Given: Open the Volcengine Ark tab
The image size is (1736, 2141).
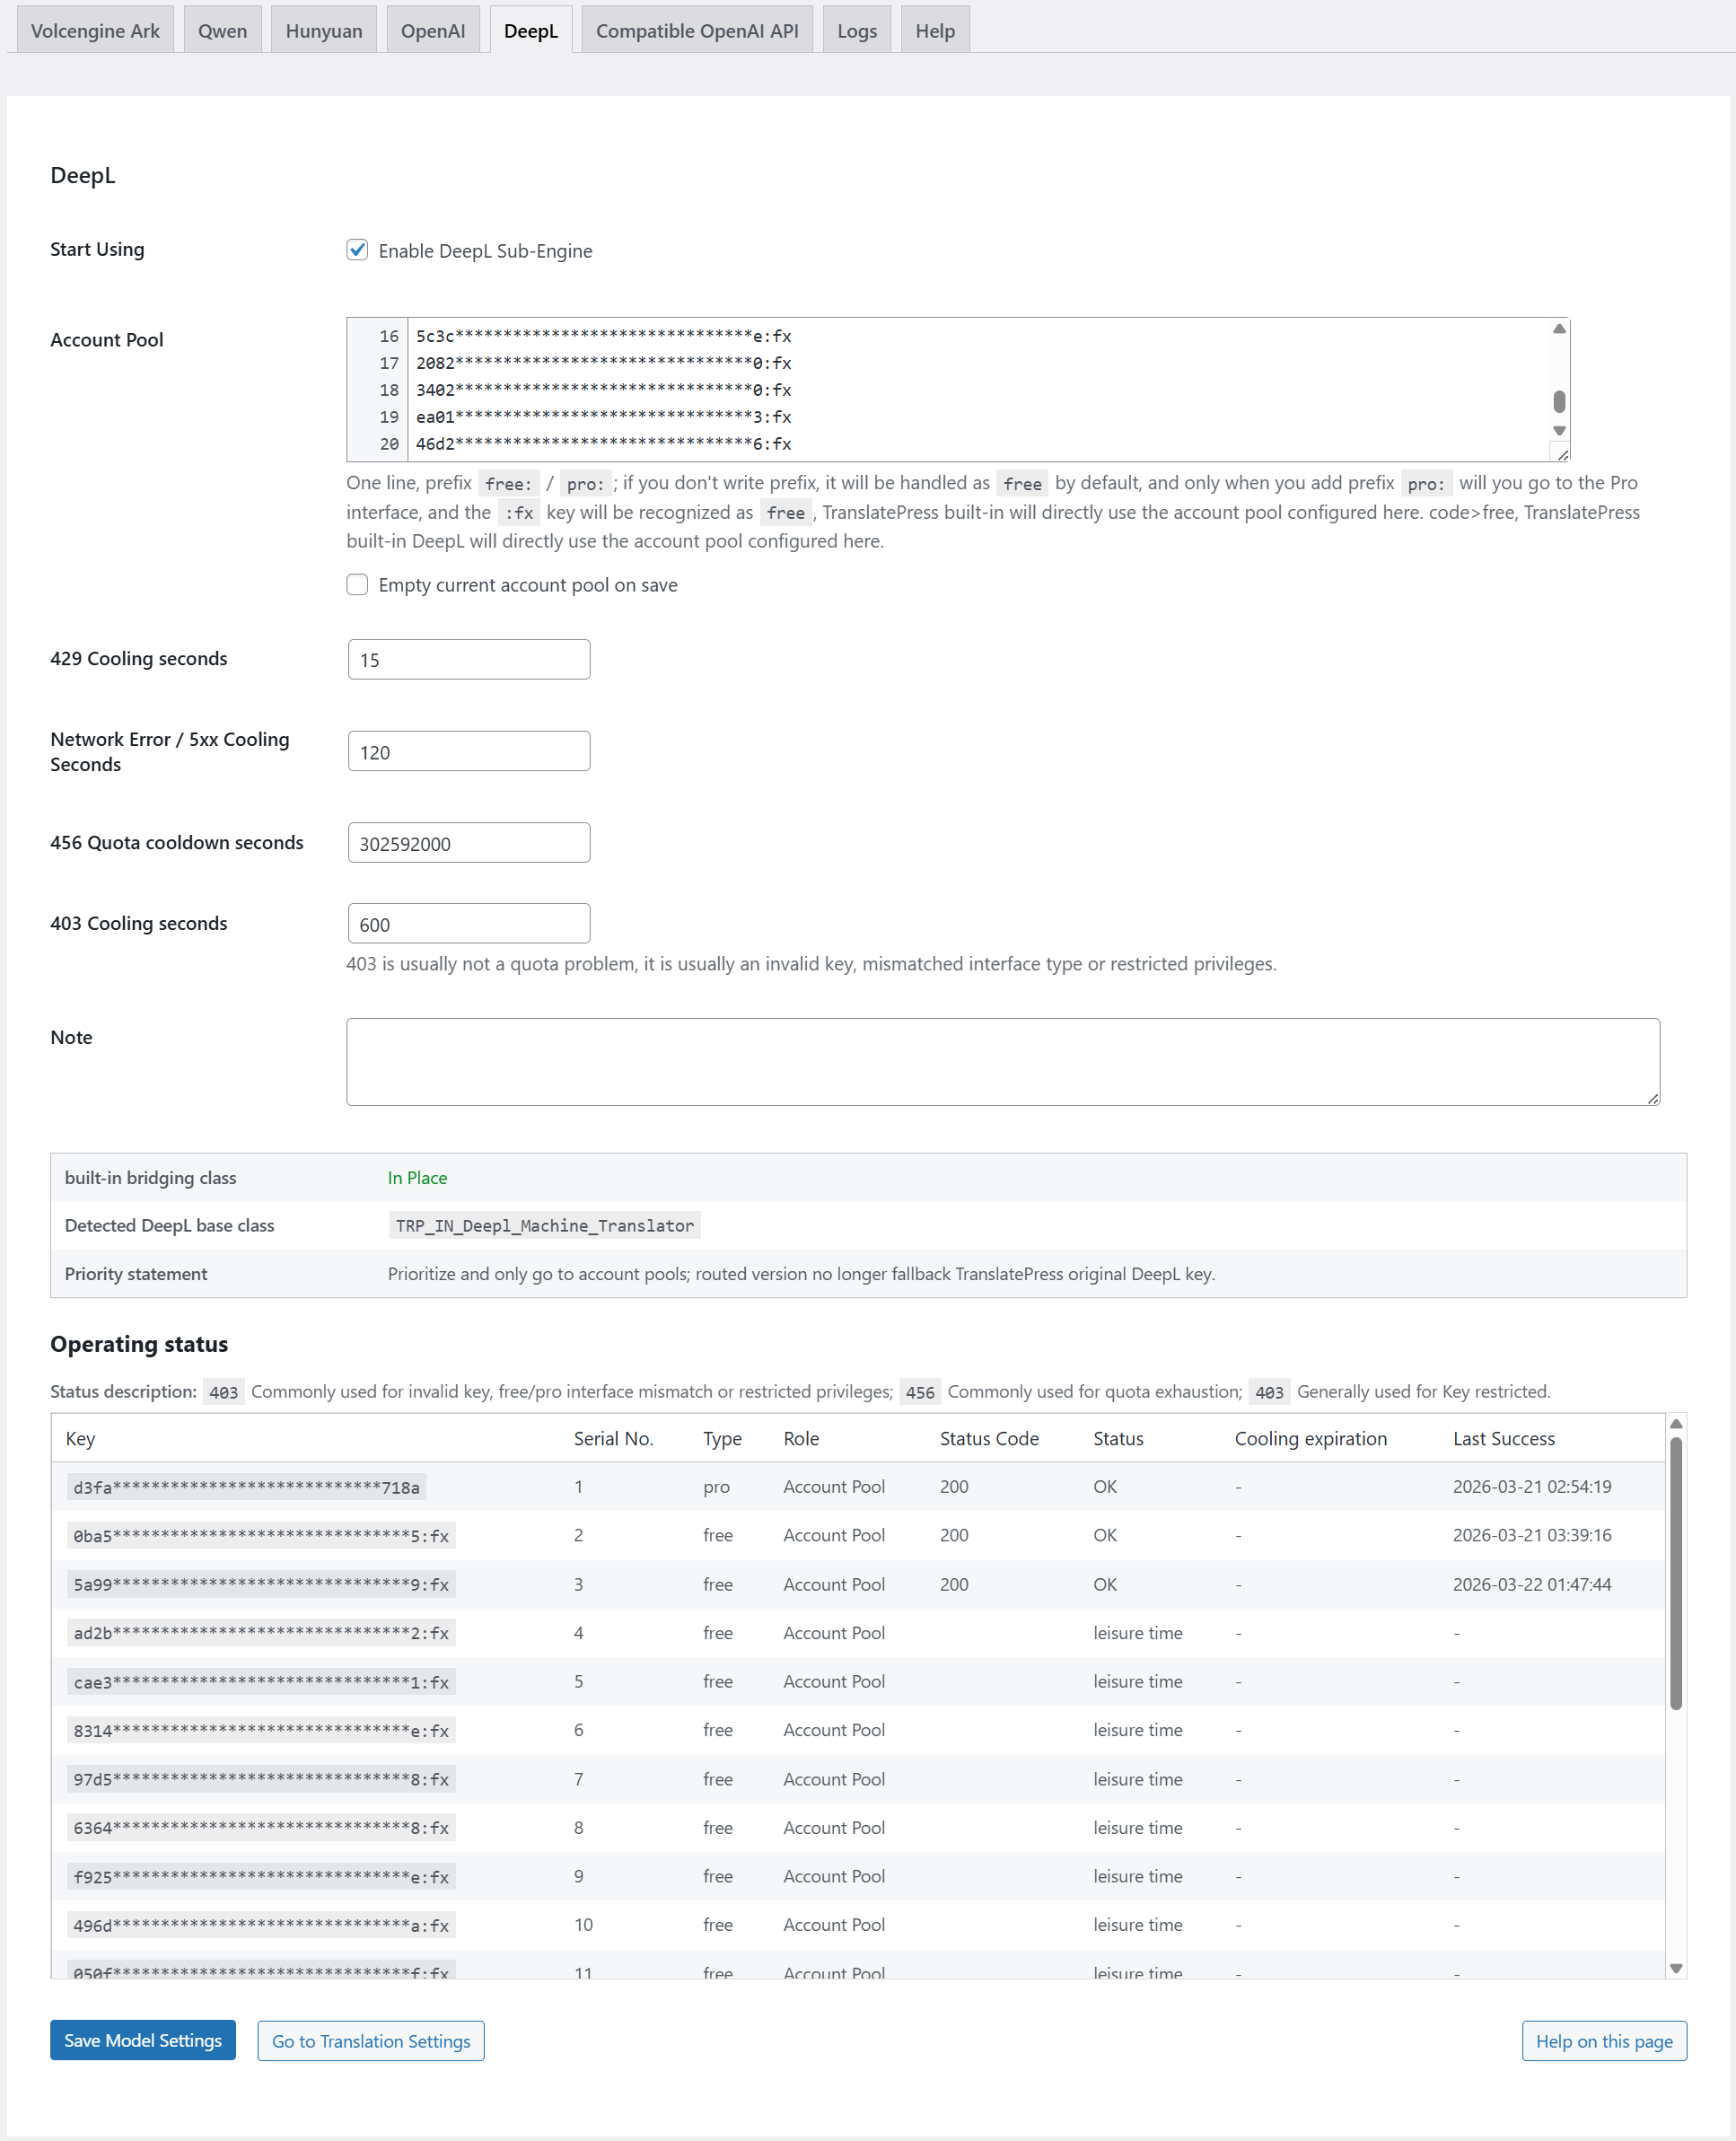Looking at the screenshot, I should (95, 30).
